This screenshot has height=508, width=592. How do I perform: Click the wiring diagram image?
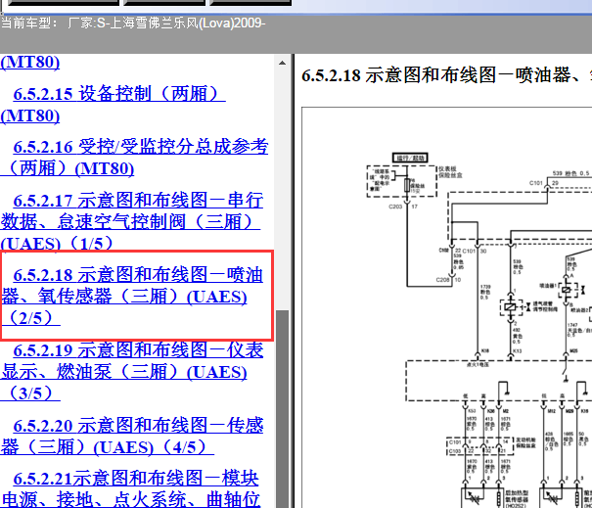click(446, 307)
